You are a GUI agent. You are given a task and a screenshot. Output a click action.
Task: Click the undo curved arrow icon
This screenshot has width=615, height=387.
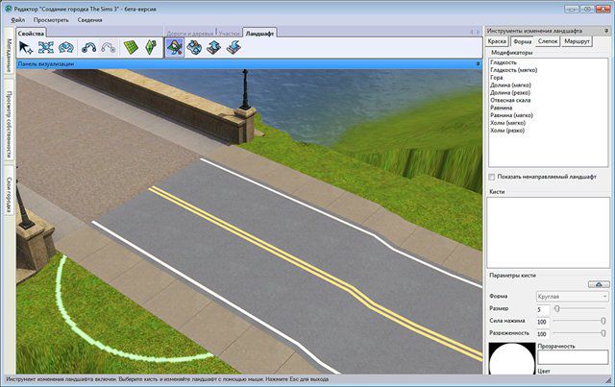tap(88, 47)
